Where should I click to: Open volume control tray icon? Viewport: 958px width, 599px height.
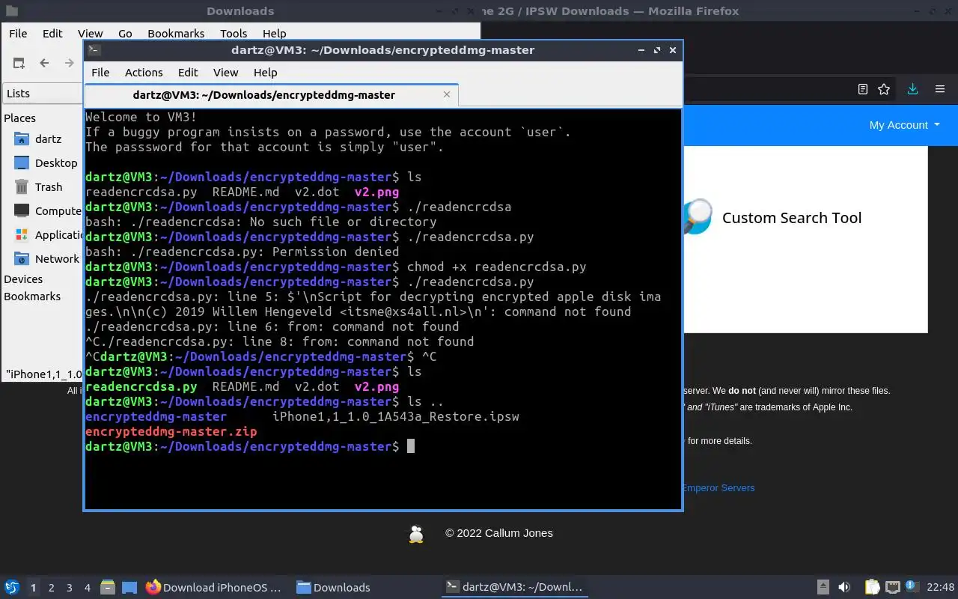(x=843, y=588)
